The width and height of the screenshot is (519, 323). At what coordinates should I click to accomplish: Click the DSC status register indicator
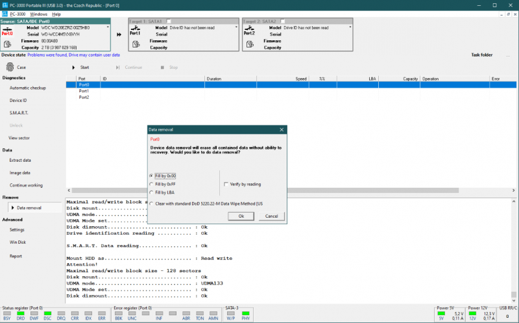click(x=47, y=313)
